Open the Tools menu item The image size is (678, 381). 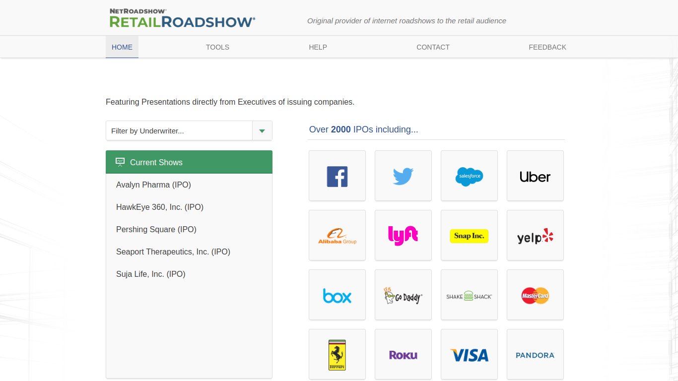(x=217, y=47)
